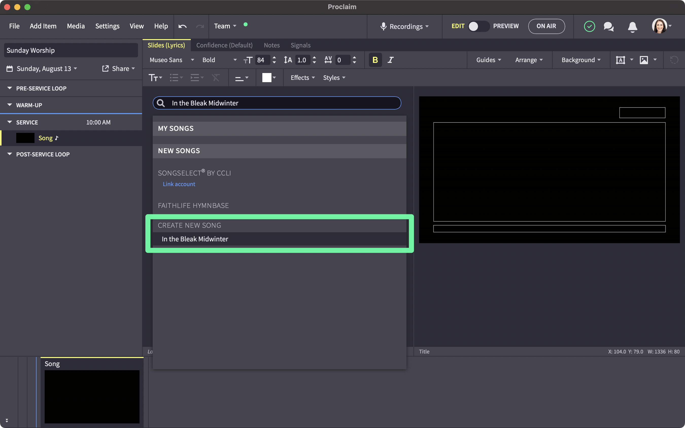Click the Redo arrow icon
This screenshot has width=685, height=428.
(200, 26)
